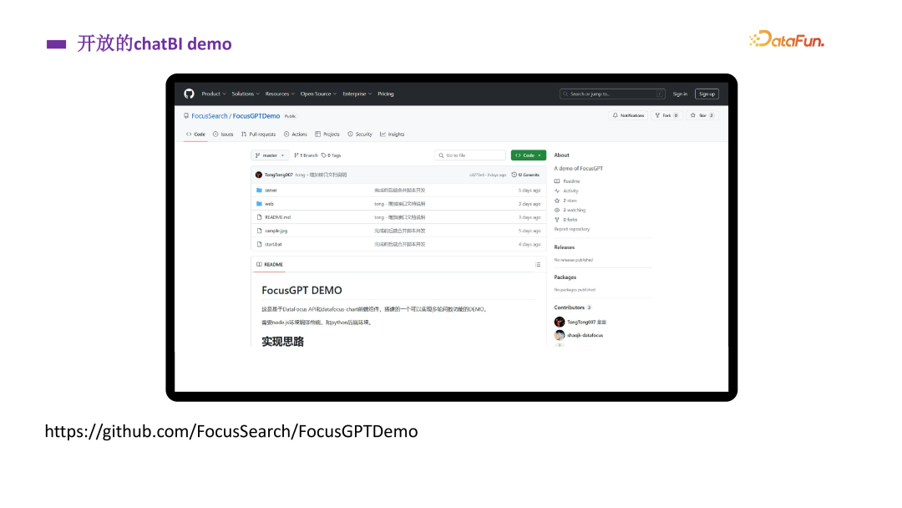Fork the repository

click(x=666, y=115)
